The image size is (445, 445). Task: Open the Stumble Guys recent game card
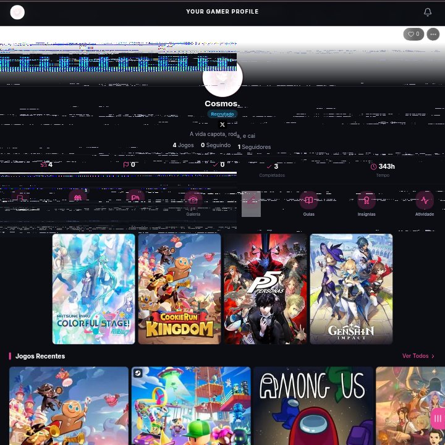(191, 406)
